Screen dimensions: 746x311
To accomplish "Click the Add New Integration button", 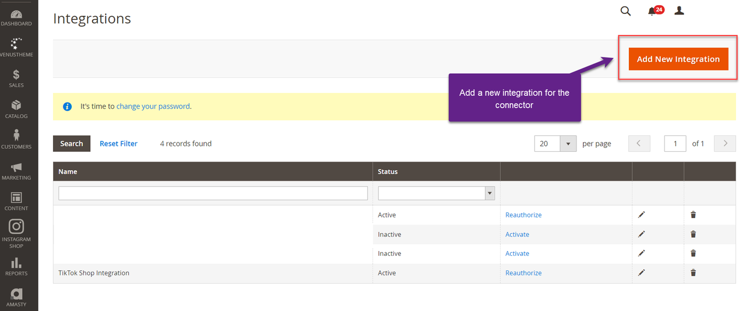I will click(x=678, y=59).
